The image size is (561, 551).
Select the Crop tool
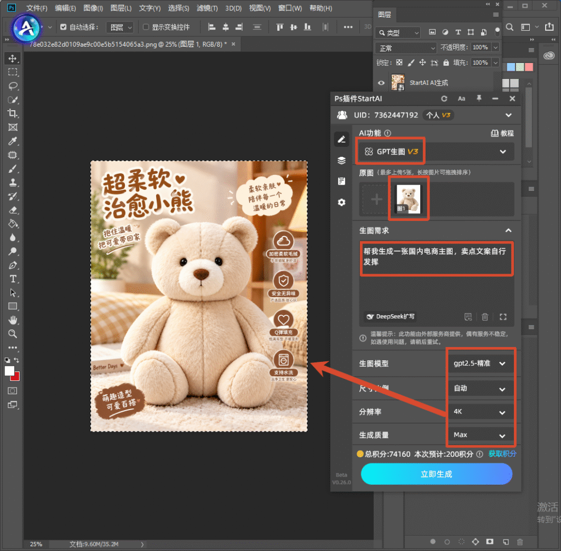coord(13,113)
